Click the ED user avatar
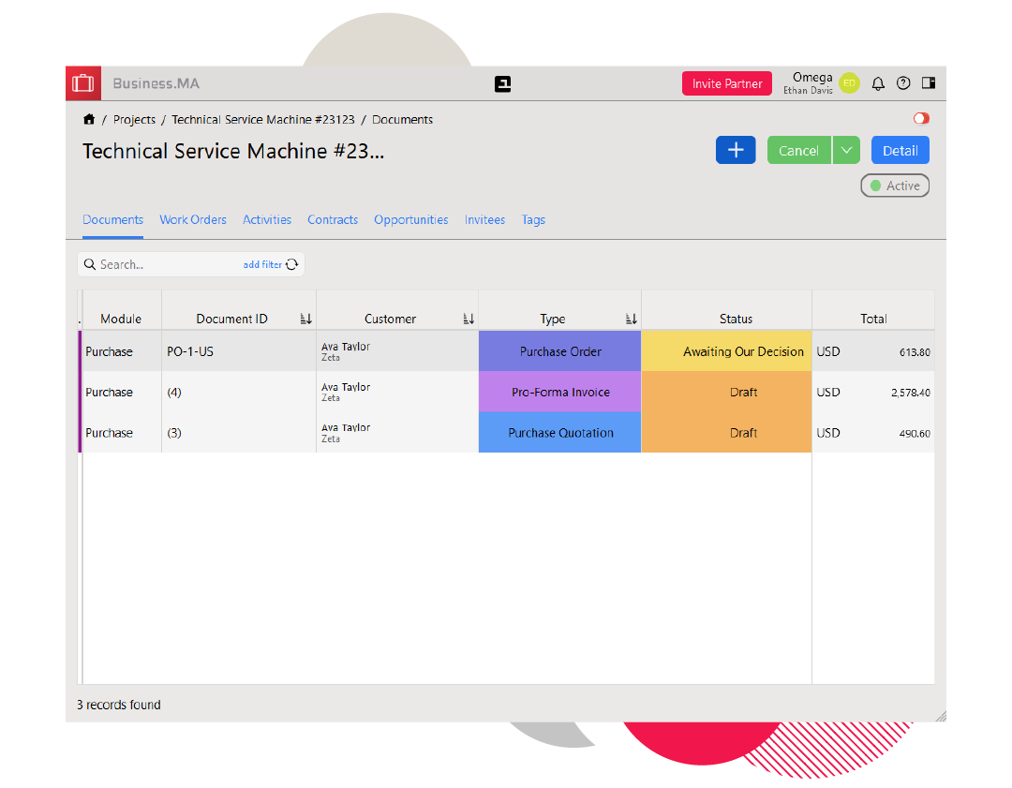Image resolution: width=1012 pixels, height=788 pixels. (849, 83)
